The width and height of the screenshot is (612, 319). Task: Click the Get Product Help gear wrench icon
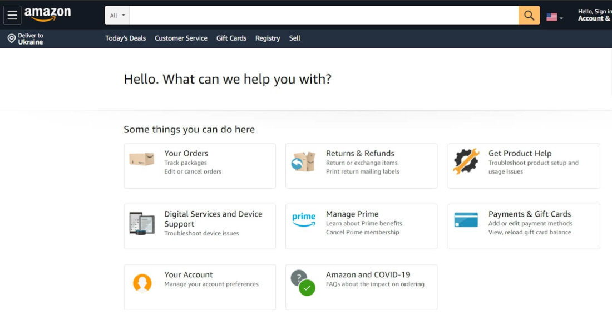click(x=466, y=161)
